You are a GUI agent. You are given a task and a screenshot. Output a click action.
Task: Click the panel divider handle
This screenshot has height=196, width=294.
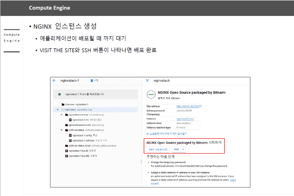(x=141, y=161)
